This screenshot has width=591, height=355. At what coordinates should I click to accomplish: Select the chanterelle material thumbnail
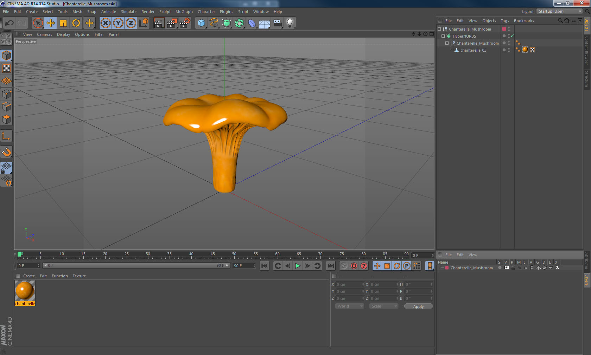(x=25, y=291)
